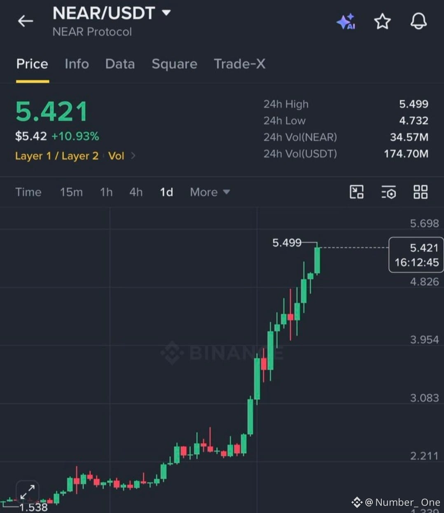Toggle favorite star for NEAR/USDT
Screen dimensions: 444x513
click(382, 21)
